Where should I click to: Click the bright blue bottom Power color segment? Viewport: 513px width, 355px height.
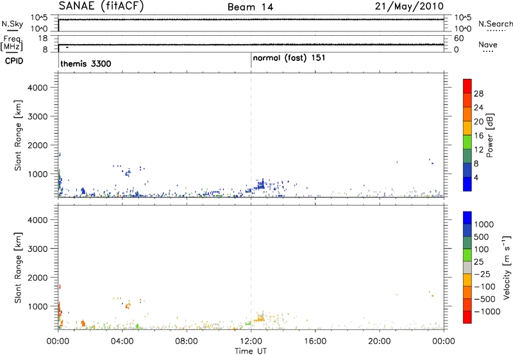pyautogui.click(x=467, y=184)
